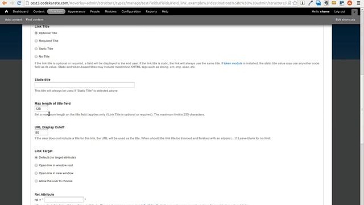Screen dimensions: 364x205
Task: Open the Configuration menu item
Action: pos(131,11)
